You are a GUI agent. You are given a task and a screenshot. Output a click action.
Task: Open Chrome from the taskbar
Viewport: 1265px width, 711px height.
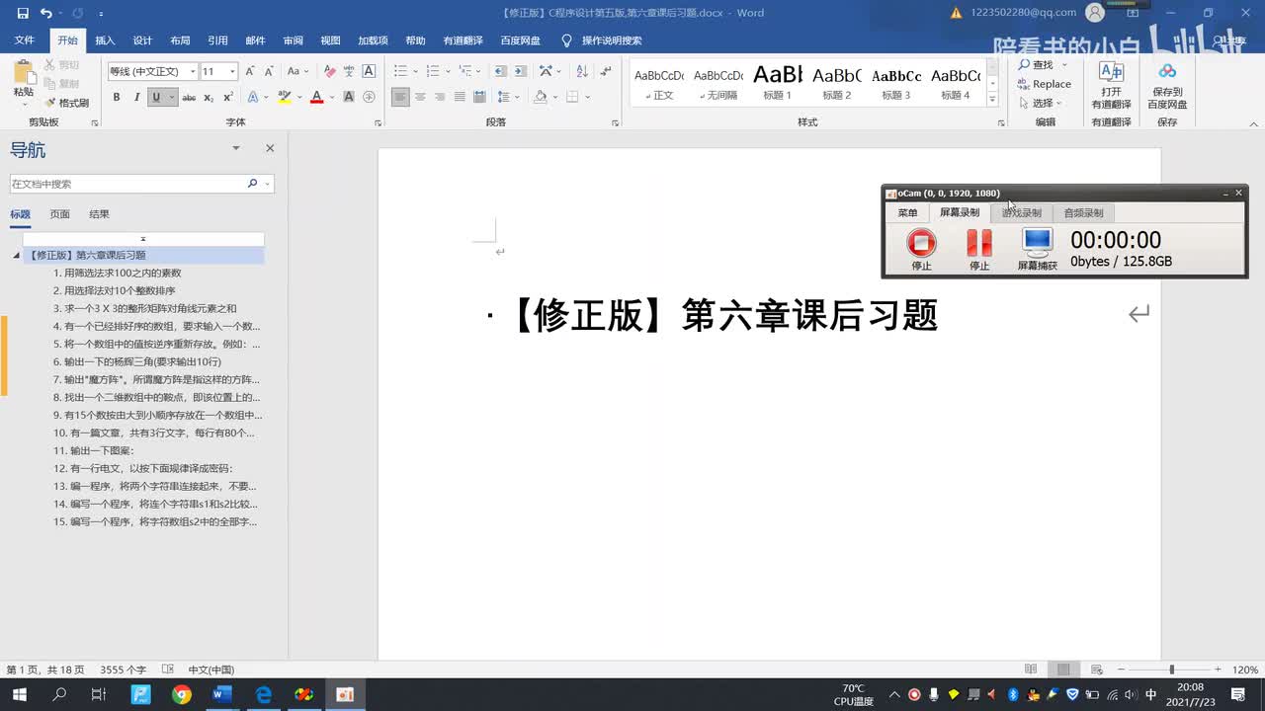(x=182, y=694)
